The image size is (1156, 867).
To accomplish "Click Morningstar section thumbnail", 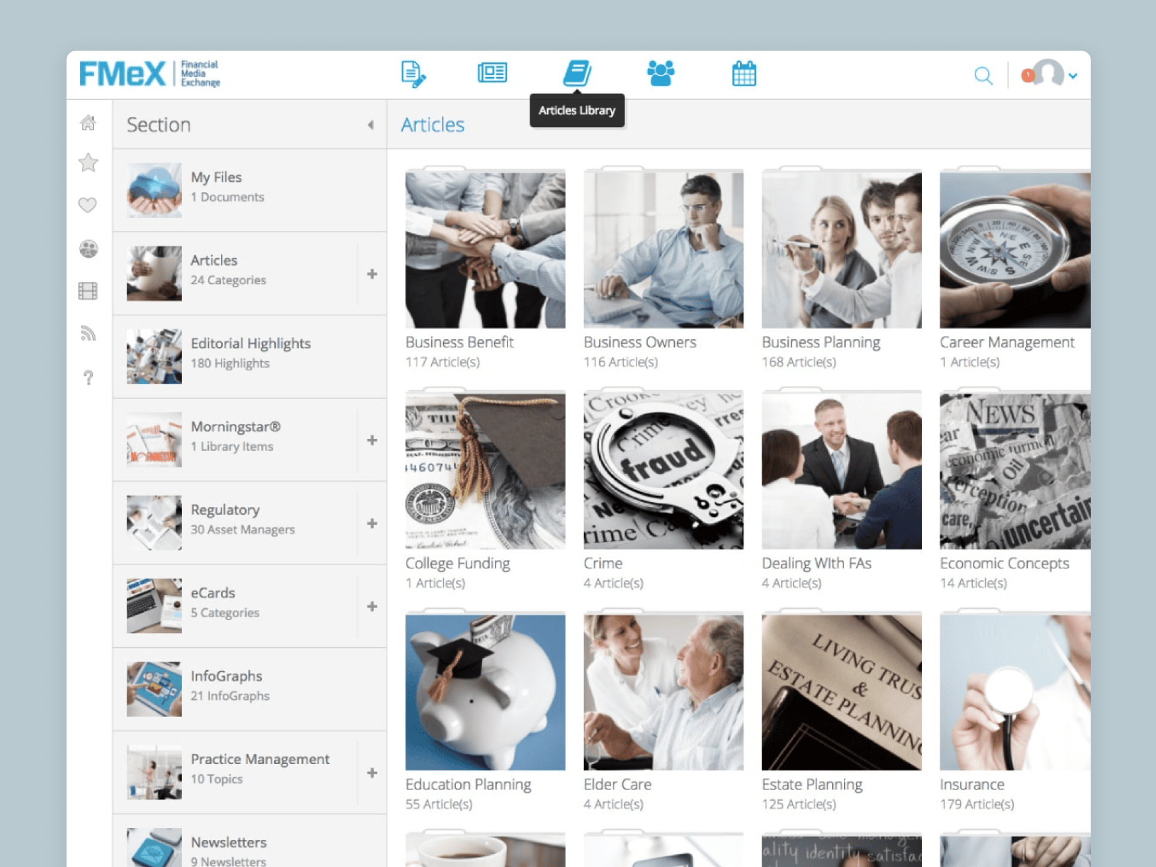I will coord(154,440).
